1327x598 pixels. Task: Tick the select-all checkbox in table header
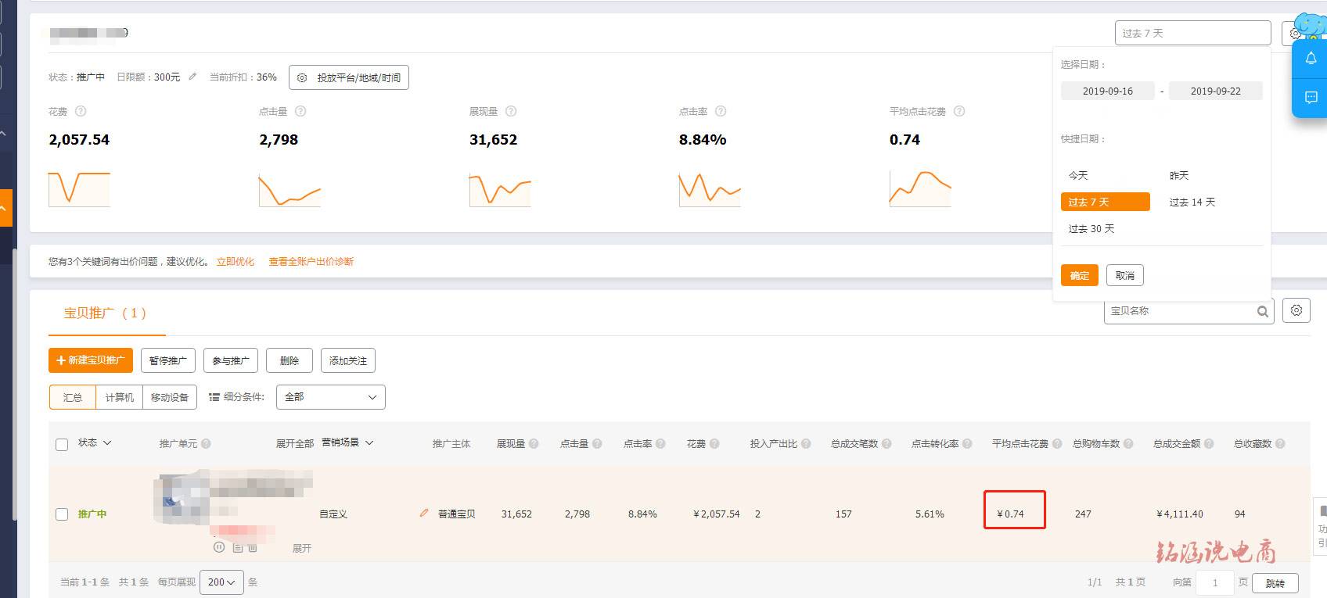click(62, 444)
